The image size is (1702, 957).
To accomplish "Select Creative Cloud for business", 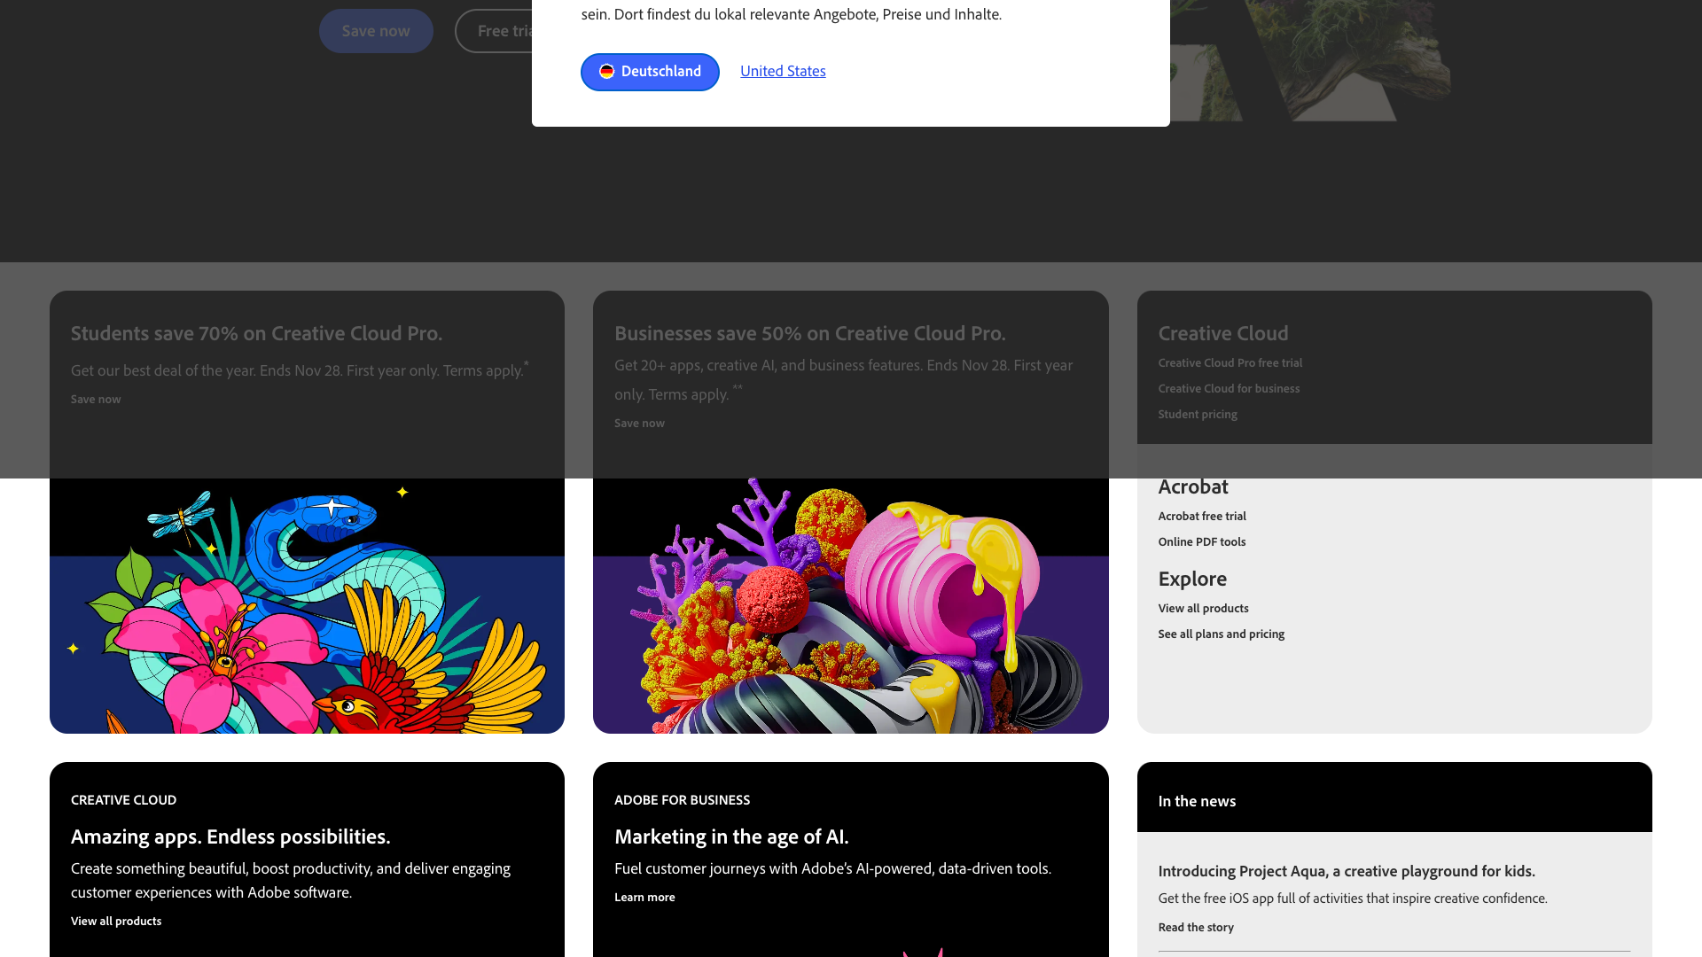I will pyautogui.click(x=1229, y=388).
